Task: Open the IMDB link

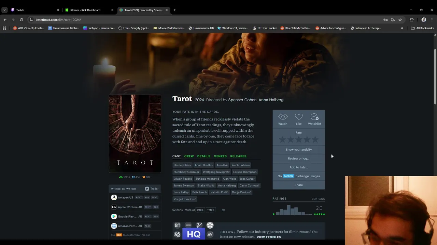Action: [200, 210]
